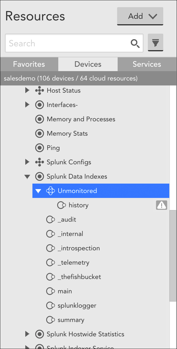Viewport: 177px width, 349px height.
Task: Click Splunk Data Indexes datasource icon
Action: [40, 176]
